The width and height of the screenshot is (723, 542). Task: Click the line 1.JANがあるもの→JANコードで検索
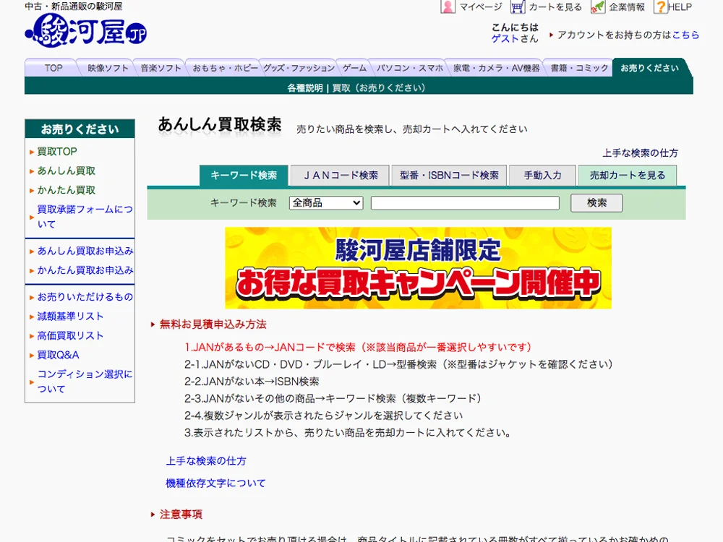(x=358, y=348)
